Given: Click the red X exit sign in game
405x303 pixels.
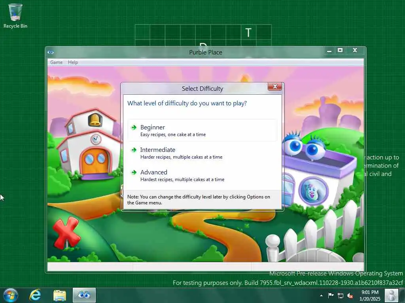Looking at the screenshot, I should tap(66, 232).
